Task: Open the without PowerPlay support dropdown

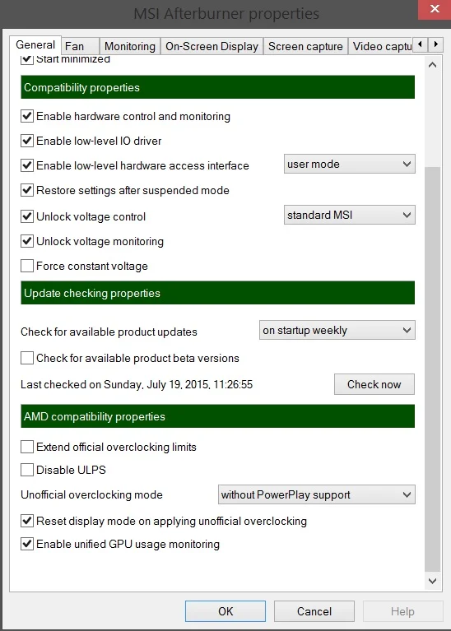Action: 317,494
